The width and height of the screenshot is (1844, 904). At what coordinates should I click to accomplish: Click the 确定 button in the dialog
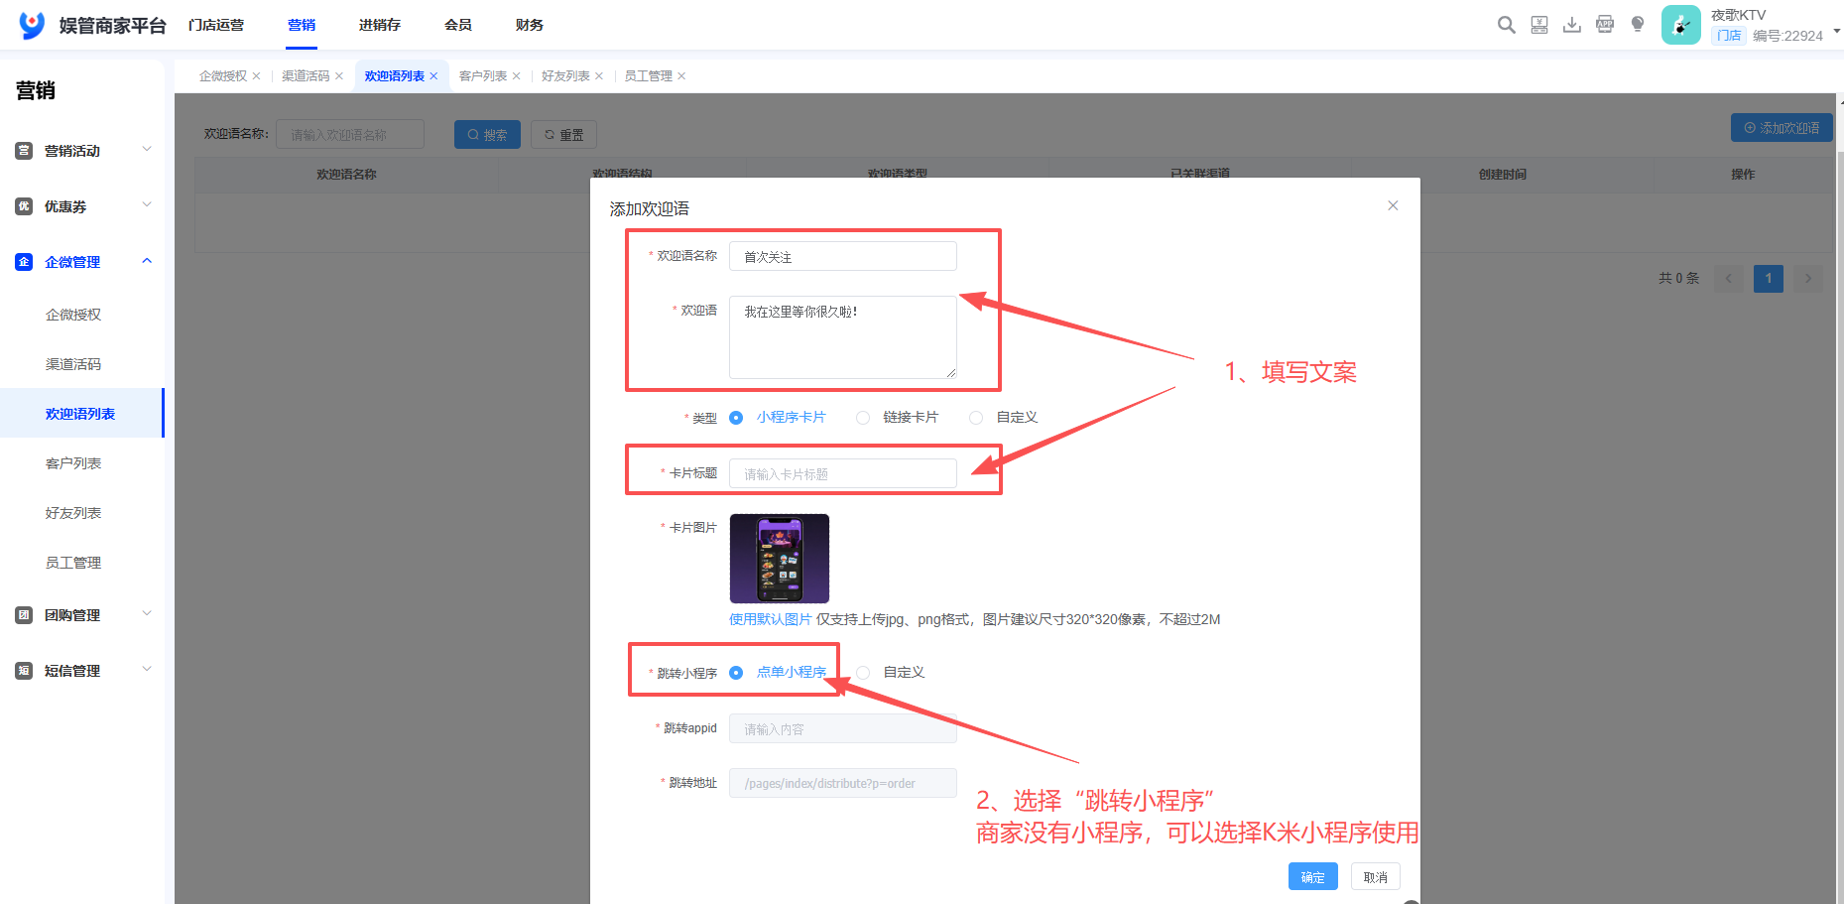(x=1312, y=876)
